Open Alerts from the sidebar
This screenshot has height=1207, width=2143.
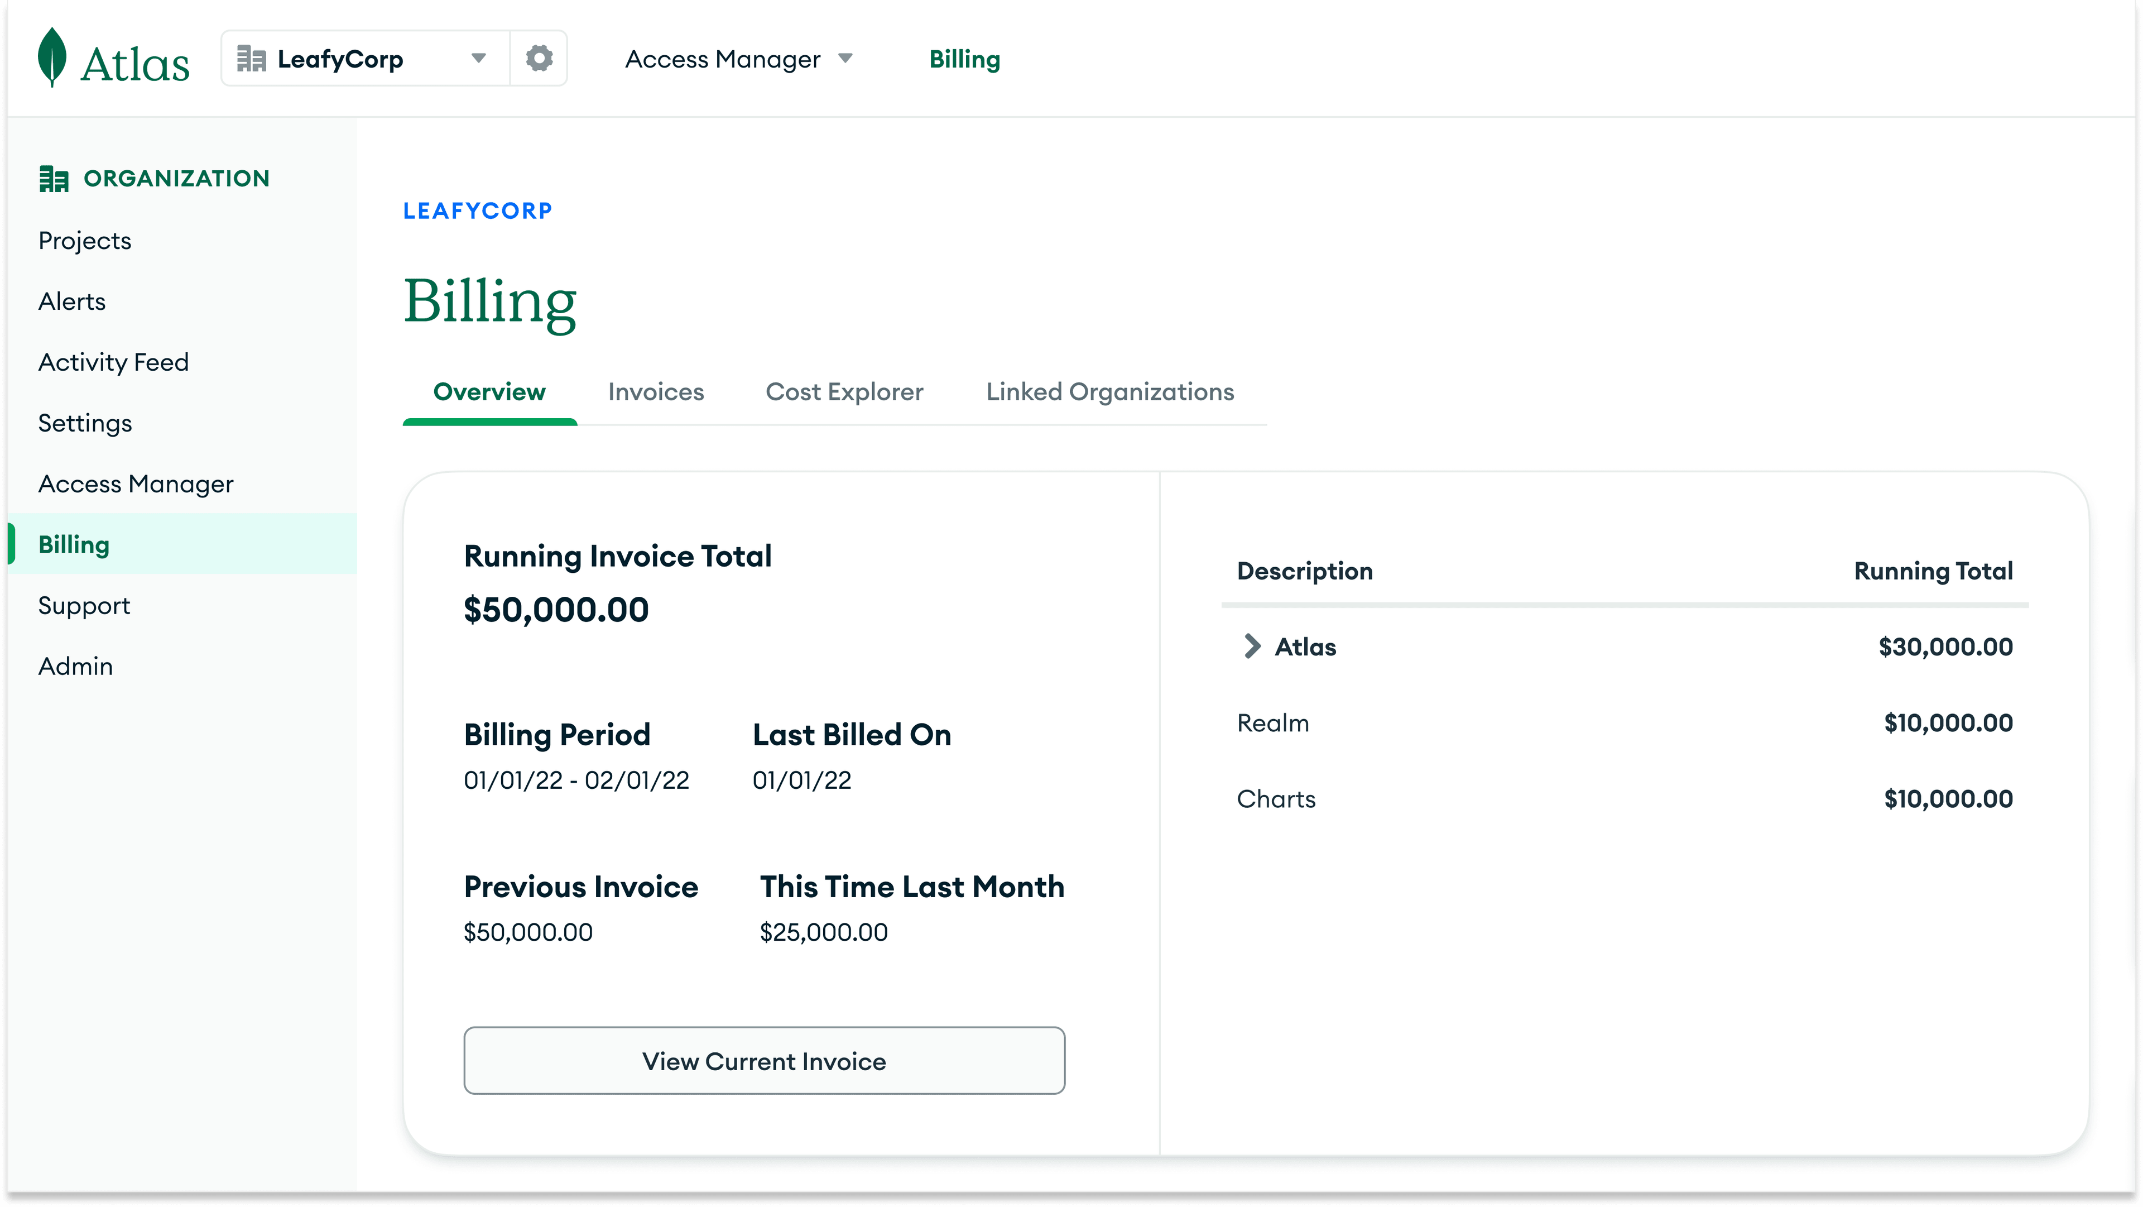pyautogui.click(x=71, y=300)
